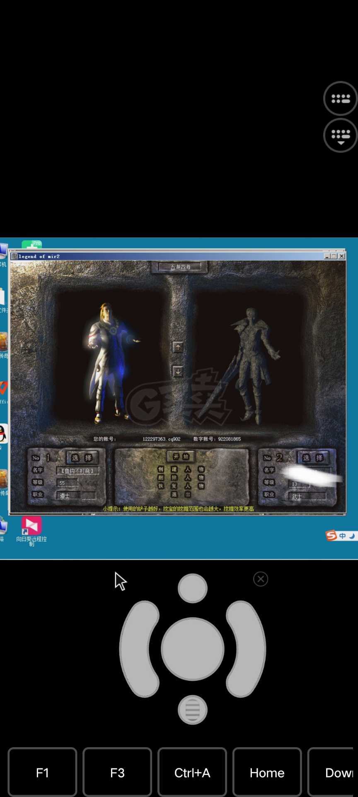Viewport: 358px width, 797px height.
Task: Click 选择 button for character No 2
Action: pyautogui.click(x=313, y=458)
